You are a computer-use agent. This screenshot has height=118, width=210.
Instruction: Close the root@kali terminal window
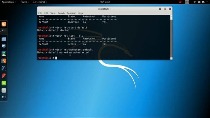pos(170,9)
